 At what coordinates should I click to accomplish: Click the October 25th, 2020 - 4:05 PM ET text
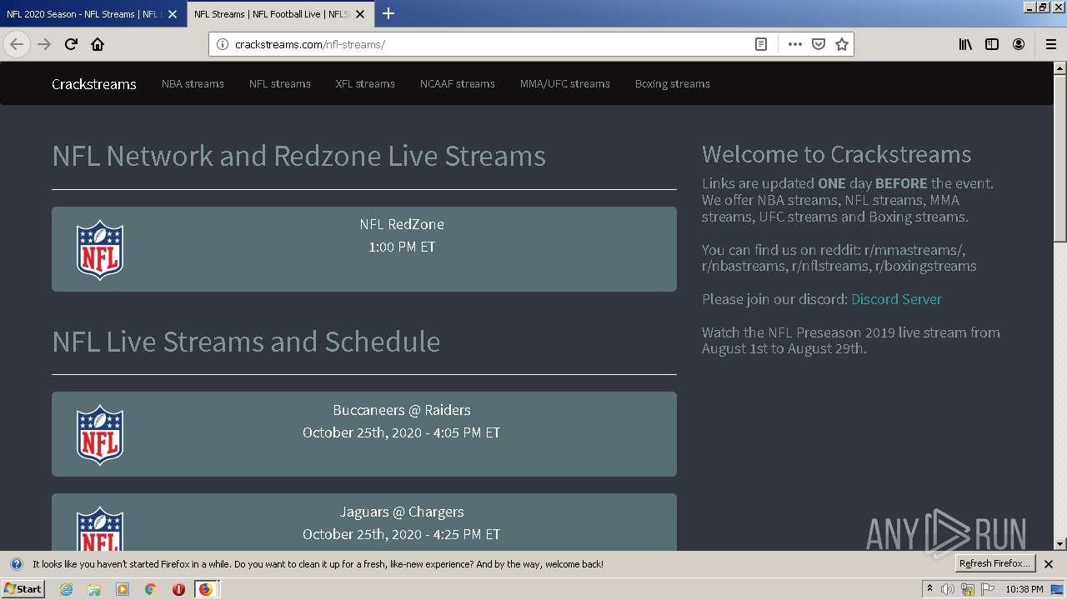point(402,432)
